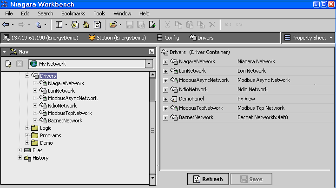Click the Up Level toolbar icon
Screen dimensions: 336x188
(39, 24)
